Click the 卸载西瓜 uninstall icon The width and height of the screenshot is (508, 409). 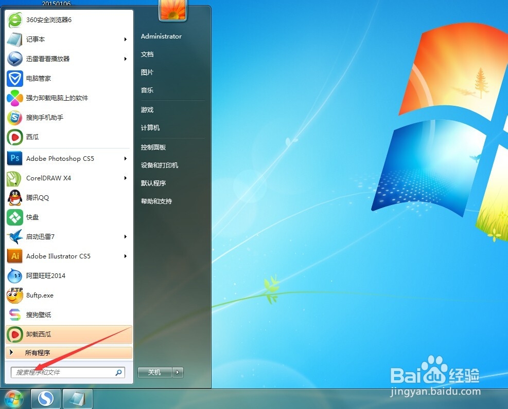[x=15, y=334]
